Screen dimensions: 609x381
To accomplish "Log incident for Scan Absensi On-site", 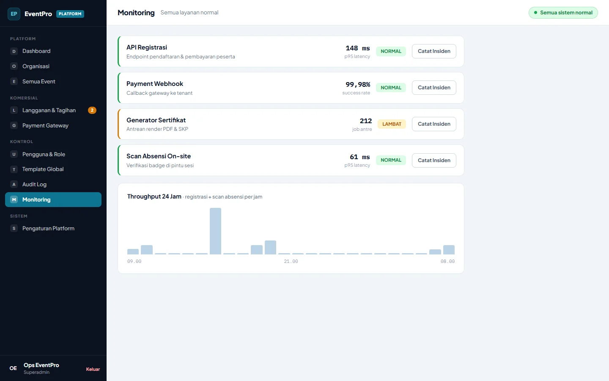I will pos(434,160).
